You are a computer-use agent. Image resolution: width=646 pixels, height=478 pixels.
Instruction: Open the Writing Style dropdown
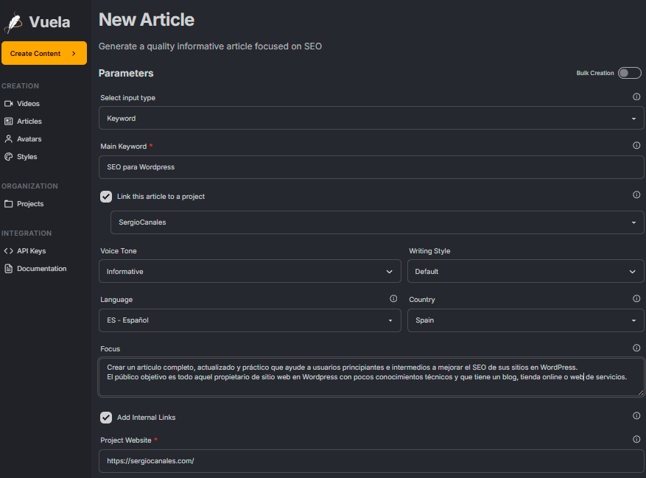pos(525,272)
